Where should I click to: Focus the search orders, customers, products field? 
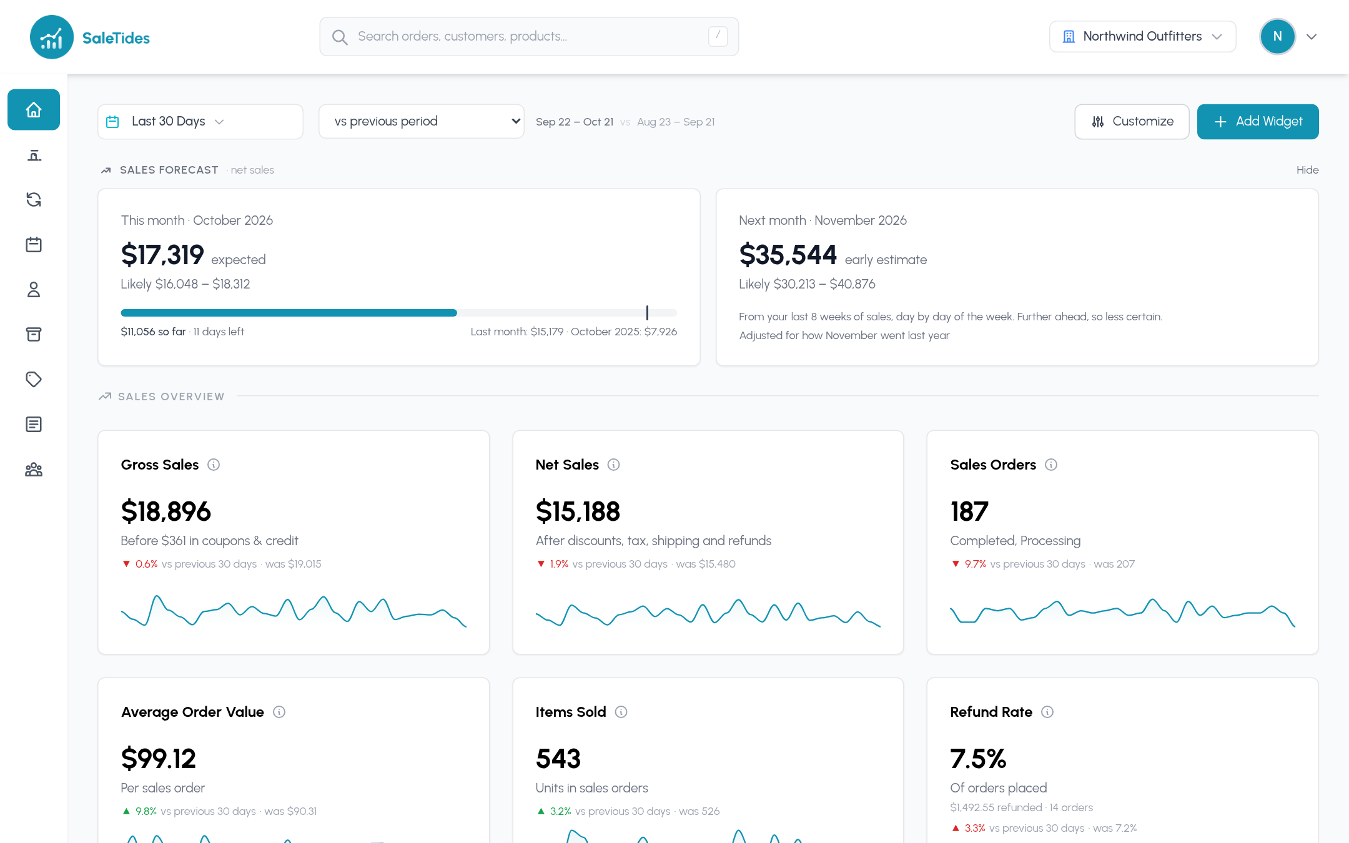pyautogui.click(x=529, y=37)
